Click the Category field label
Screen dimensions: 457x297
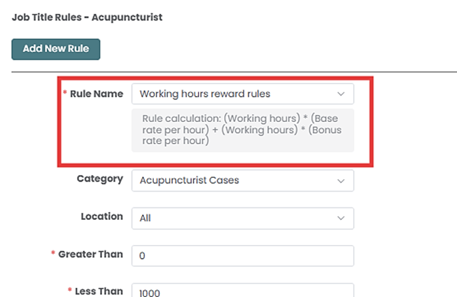tap(100, 178)
